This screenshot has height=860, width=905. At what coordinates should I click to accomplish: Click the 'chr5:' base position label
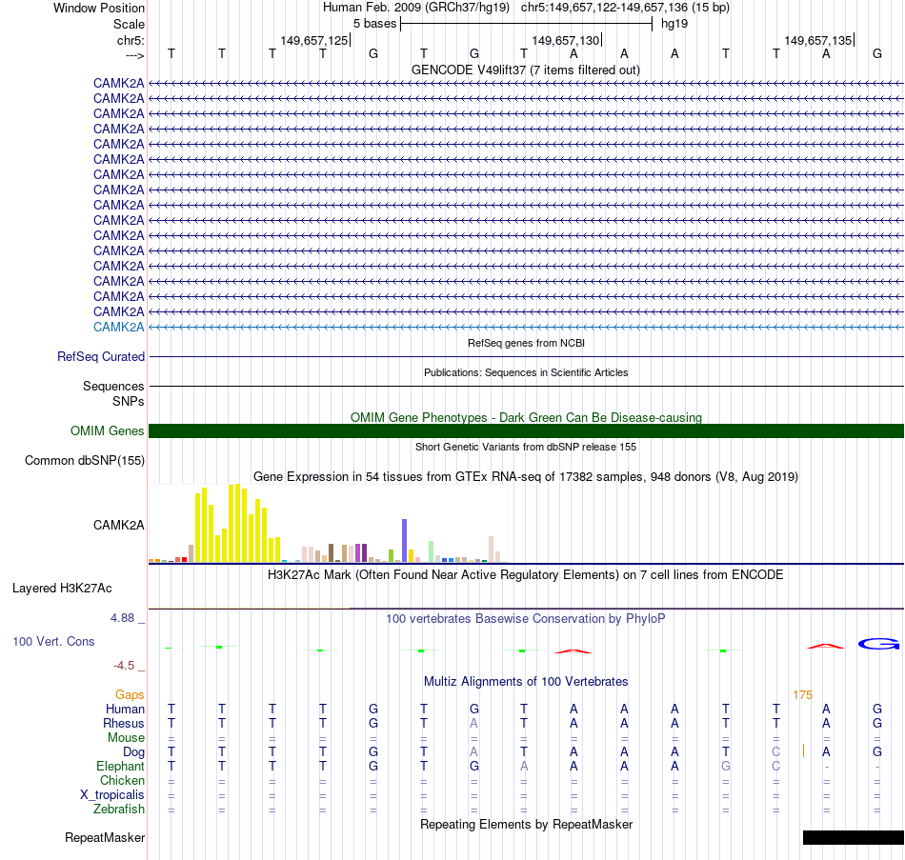[x=131, y=40]
